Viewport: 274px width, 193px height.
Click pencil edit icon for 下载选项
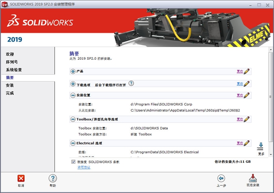click(x=247, y=83)
